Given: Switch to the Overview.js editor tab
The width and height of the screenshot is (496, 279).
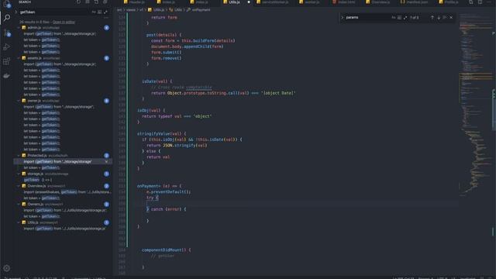Looking at the screenshot, I should coord(378,2).
